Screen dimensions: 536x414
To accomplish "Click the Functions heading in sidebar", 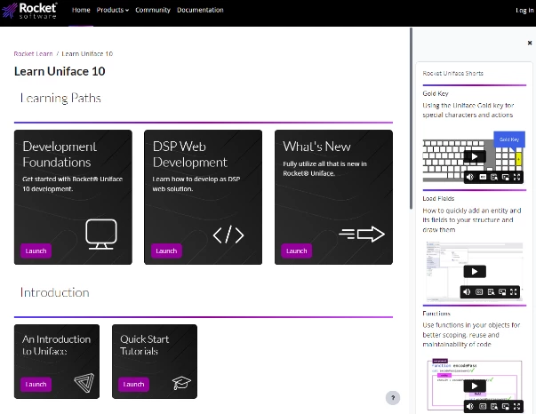I will point(436,314).
